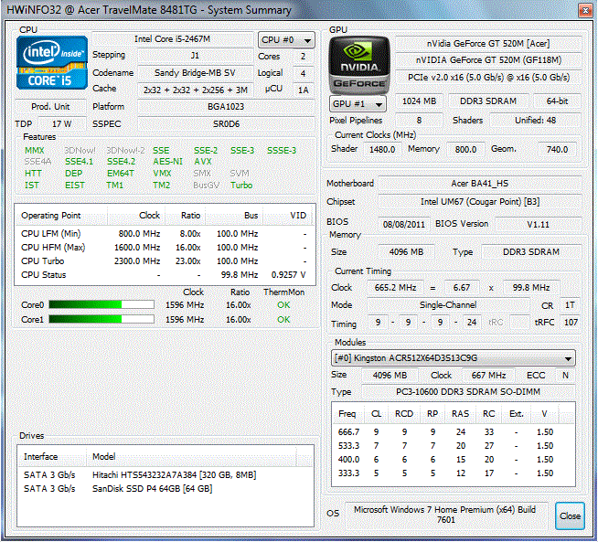Click the Intel UM67 (Cougar Point) chipset field
The width and height of the screenshot is (598, 542).
coord(480,202)
